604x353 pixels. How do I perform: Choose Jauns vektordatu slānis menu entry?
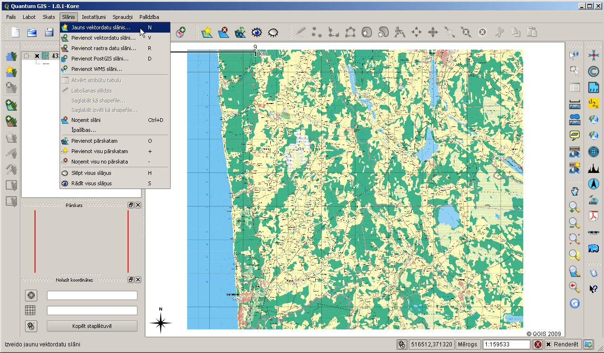click(x=115, y=27)
